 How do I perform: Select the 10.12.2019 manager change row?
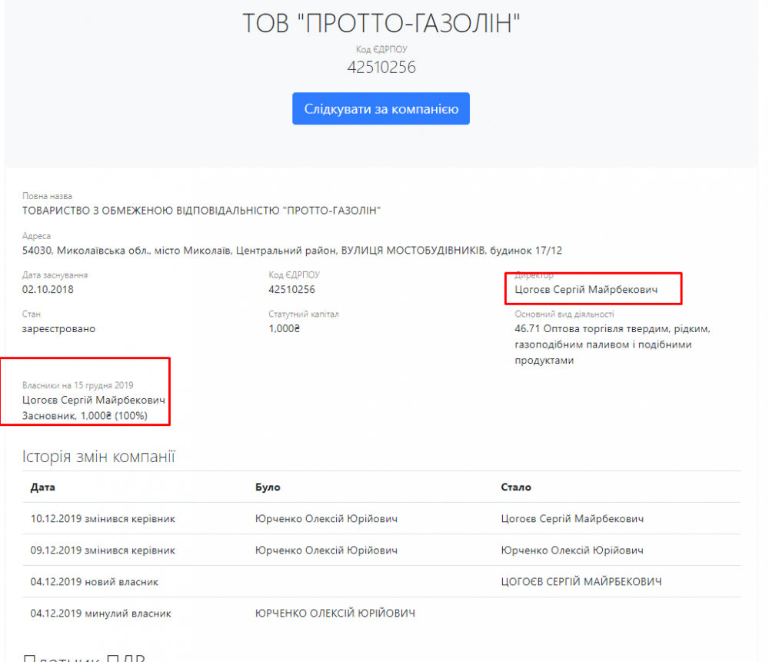[x=103, y=518]
